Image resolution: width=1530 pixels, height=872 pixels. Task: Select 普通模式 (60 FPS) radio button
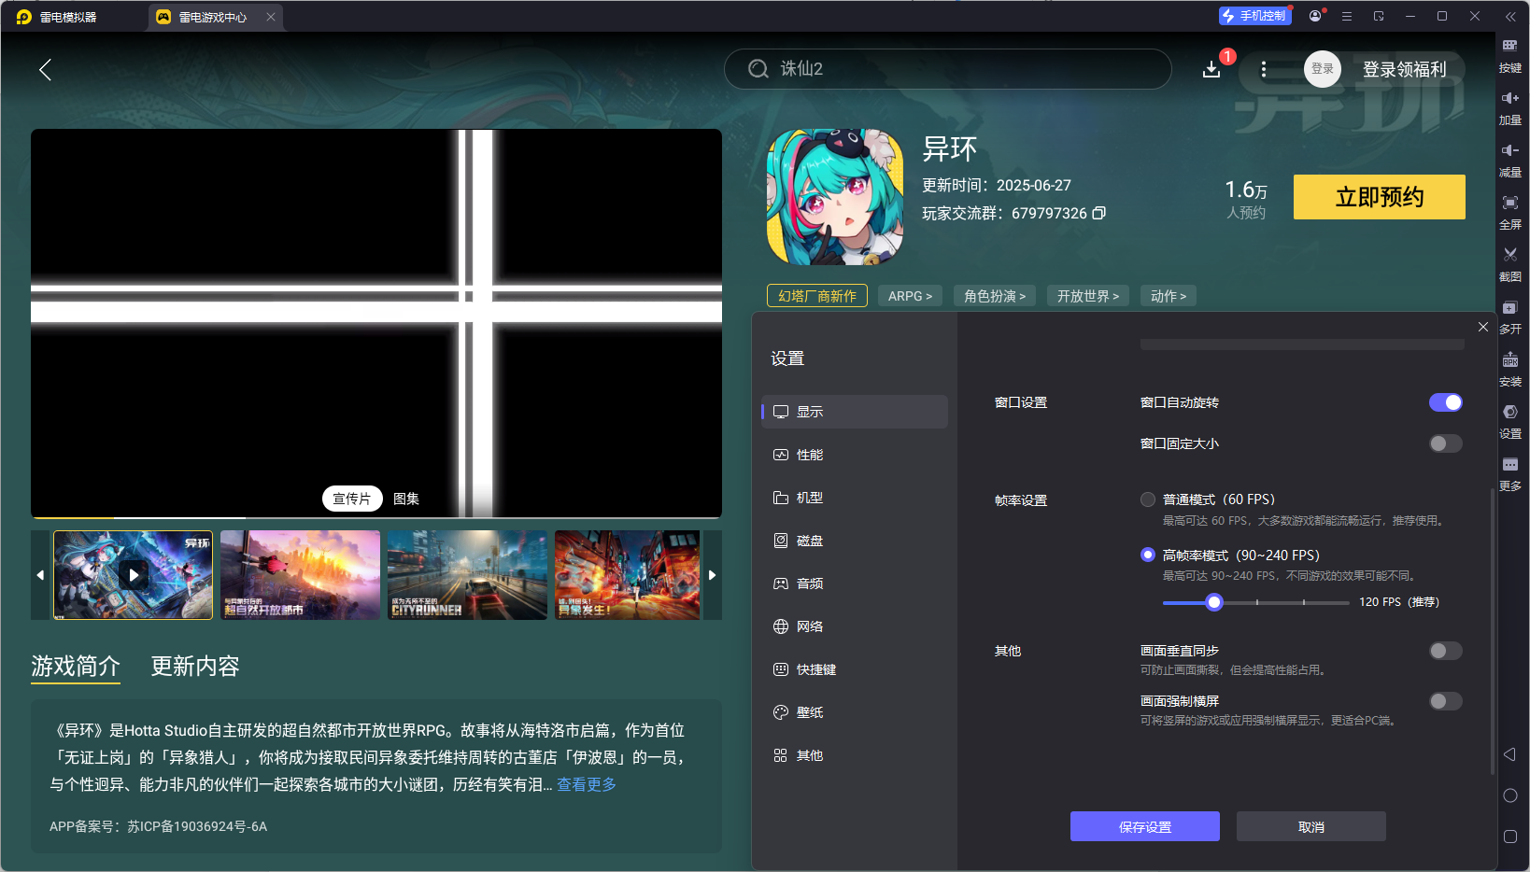(1148, 499)
